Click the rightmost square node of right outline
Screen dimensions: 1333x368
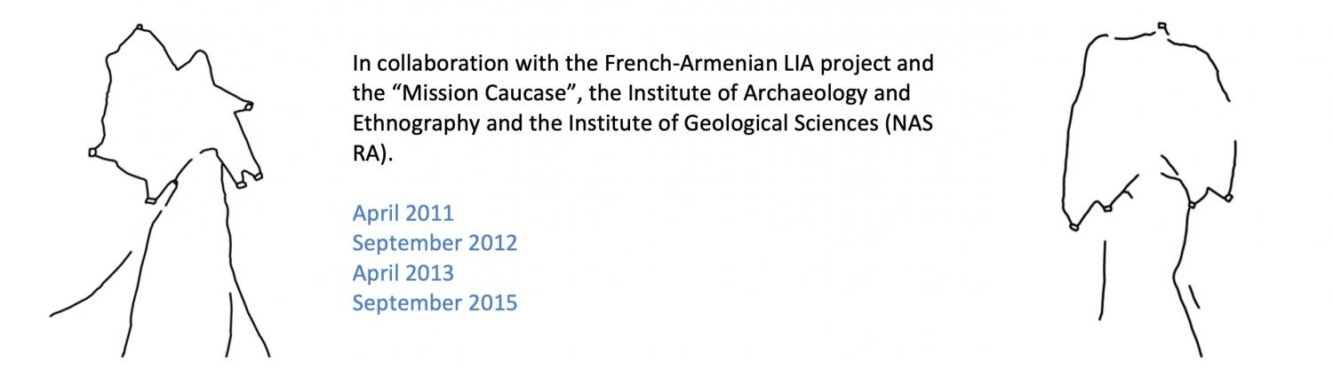(1229, 199)
